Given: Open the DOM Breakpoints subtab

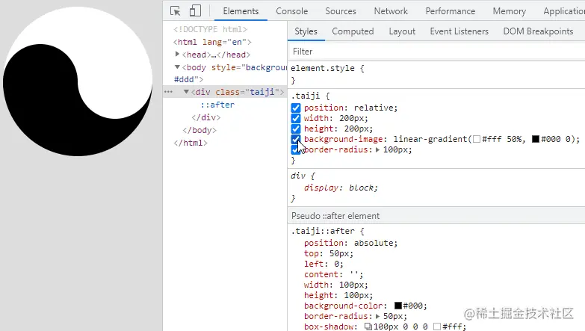Looking at the screenshot, I should [539, 31].
